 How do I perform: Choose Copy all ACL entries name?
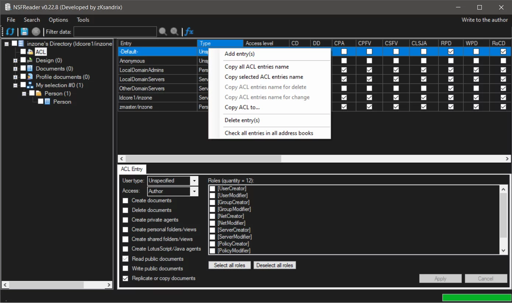257,67
